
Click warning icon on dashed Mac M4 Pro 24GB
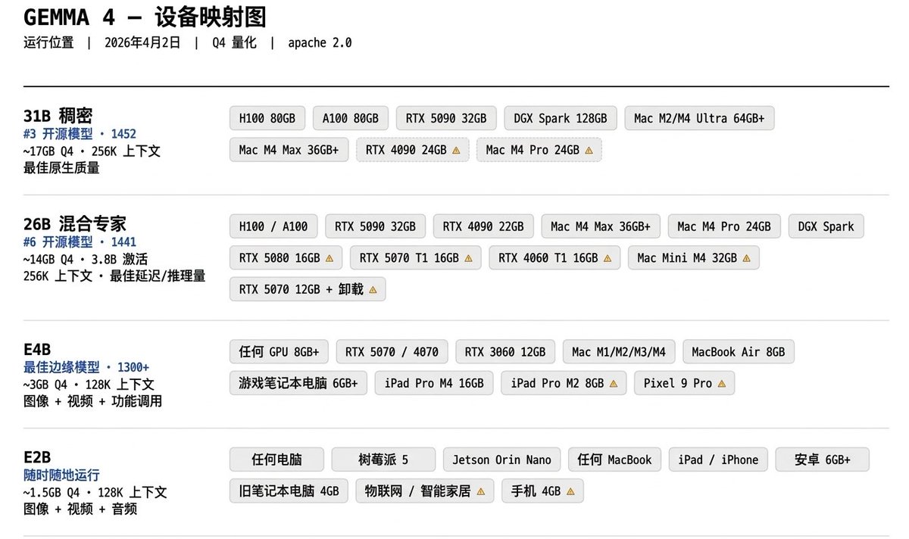(589, 150)
